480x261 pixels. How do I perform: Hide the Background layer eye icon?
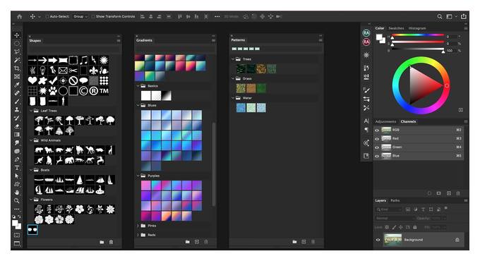[378, 240]
